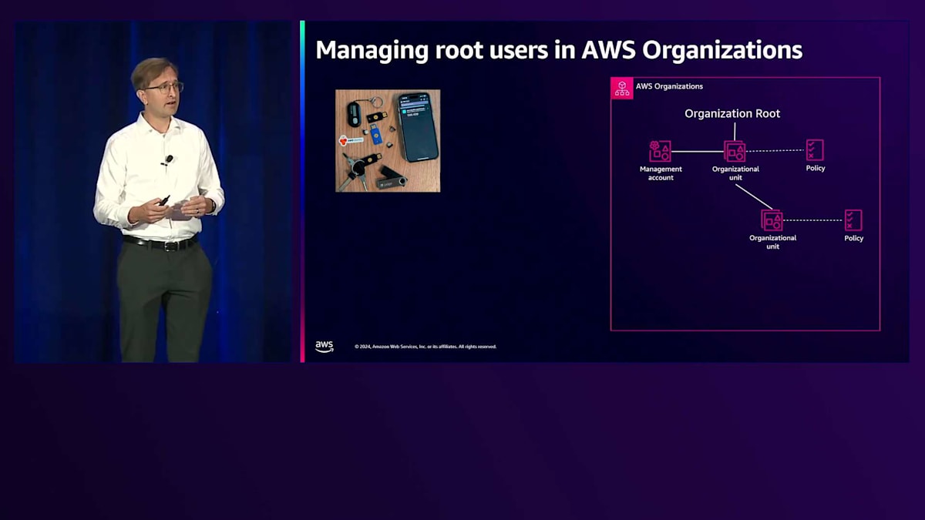Click the 'Management account' label text
The width and height of the screenshot is (925, 520).
tap(661, 173)
